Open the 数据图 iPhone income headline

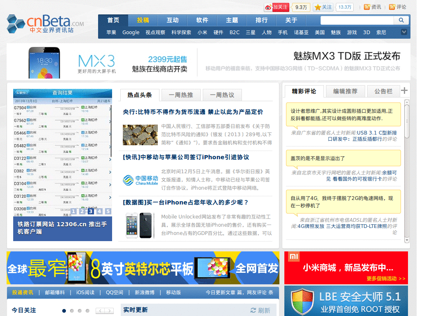point(185,202)
